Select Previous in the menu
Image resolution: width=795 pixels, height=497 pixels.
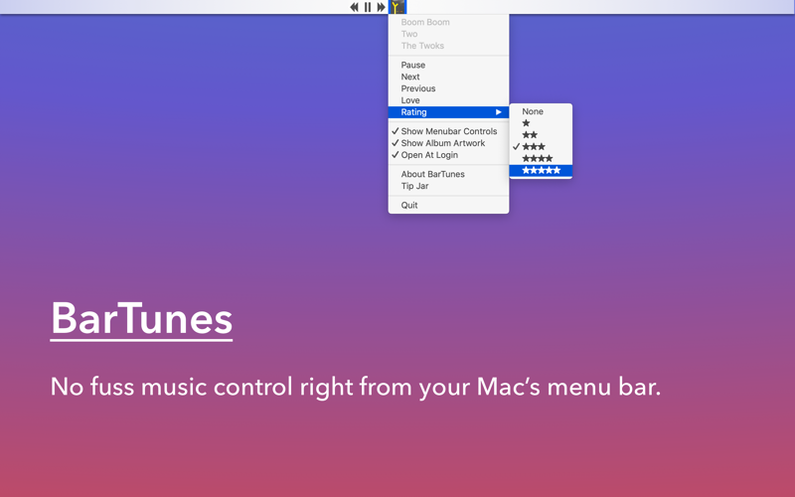click(448, 88)
